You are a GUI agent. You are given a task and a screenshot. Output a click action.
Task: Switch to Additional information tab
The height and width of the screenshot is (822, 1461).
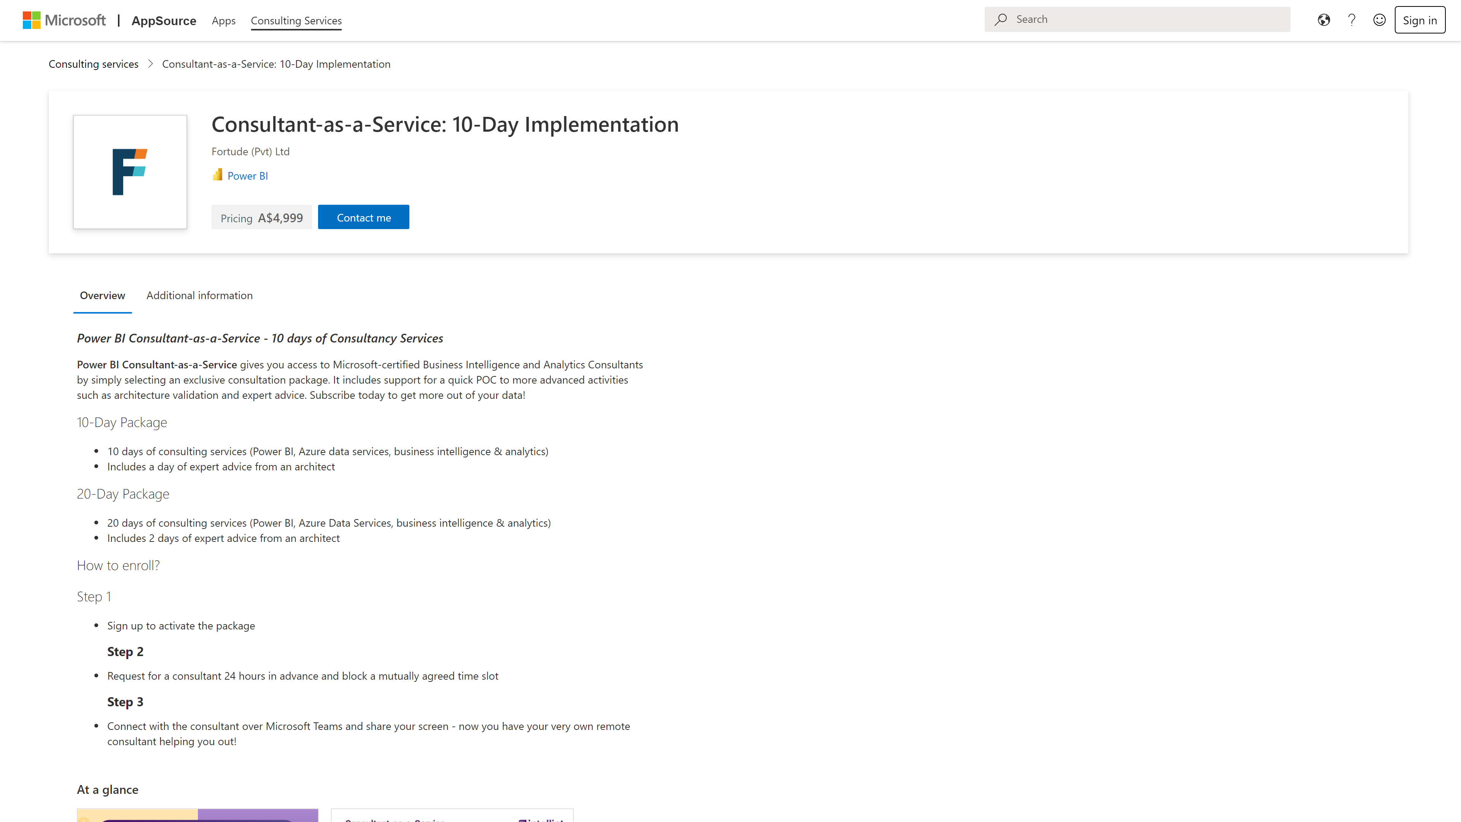tap(200, 296)
